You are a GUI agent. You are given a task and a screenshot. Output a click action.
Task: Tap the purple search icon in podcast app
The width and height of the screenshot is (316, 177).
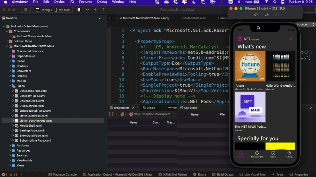tap(291, 39)
